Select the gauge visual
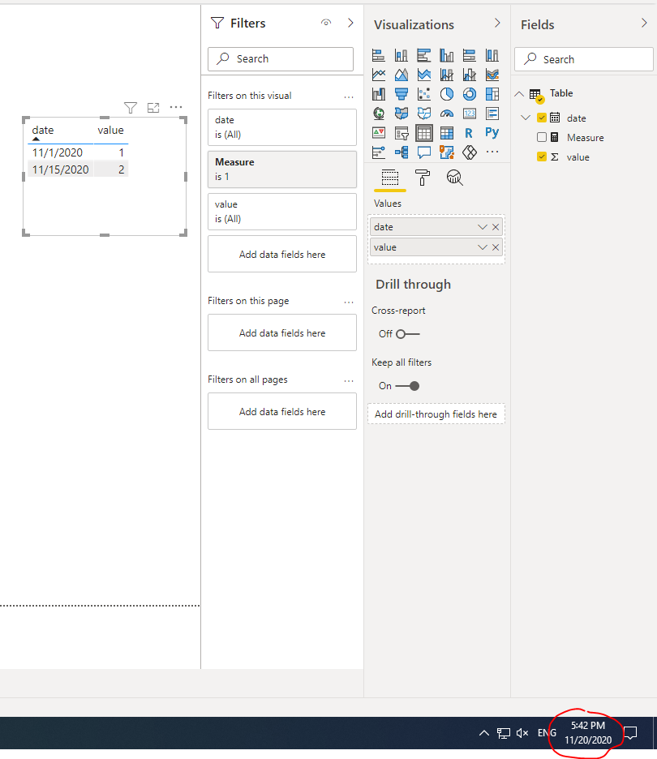The image size is (657, 759). (447, 114)
